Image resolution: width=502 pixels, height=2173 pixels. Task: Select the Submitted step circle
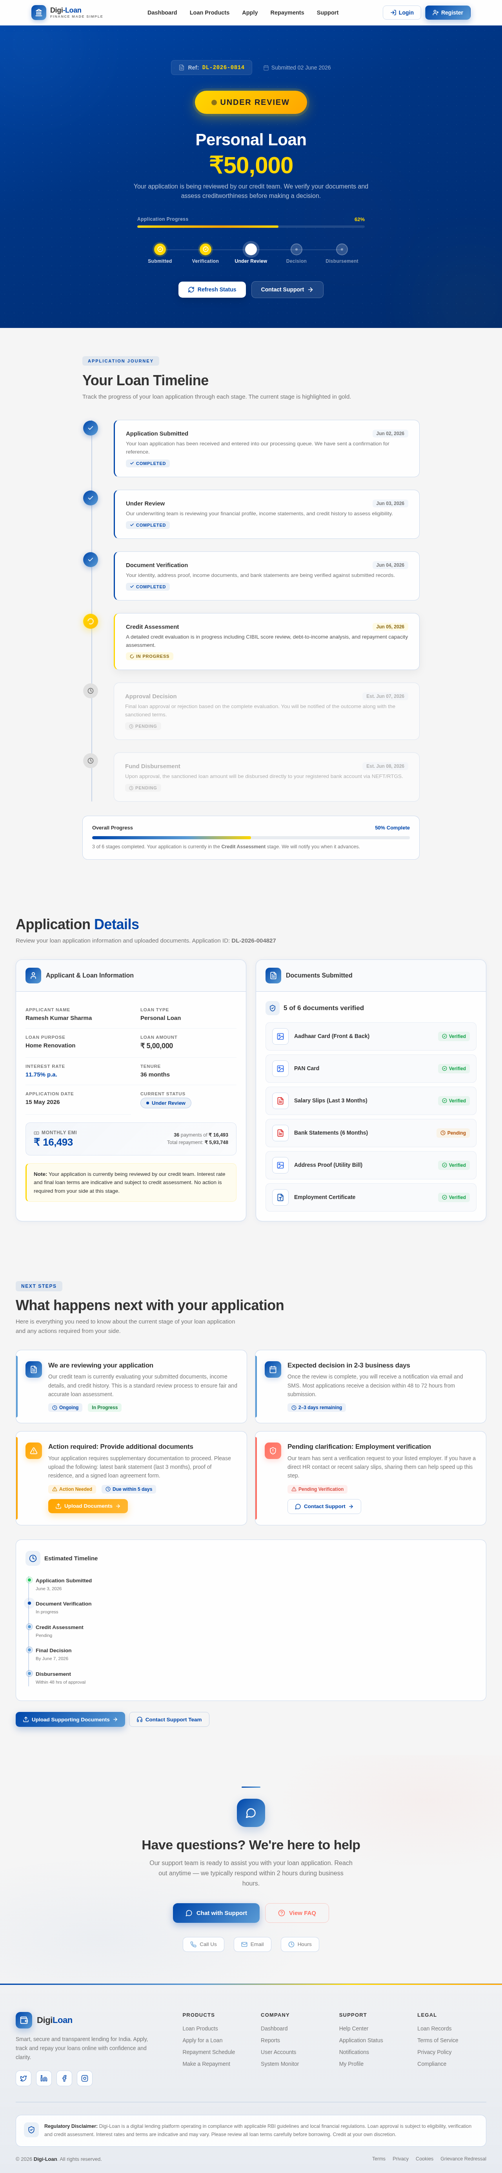(160, 250)
